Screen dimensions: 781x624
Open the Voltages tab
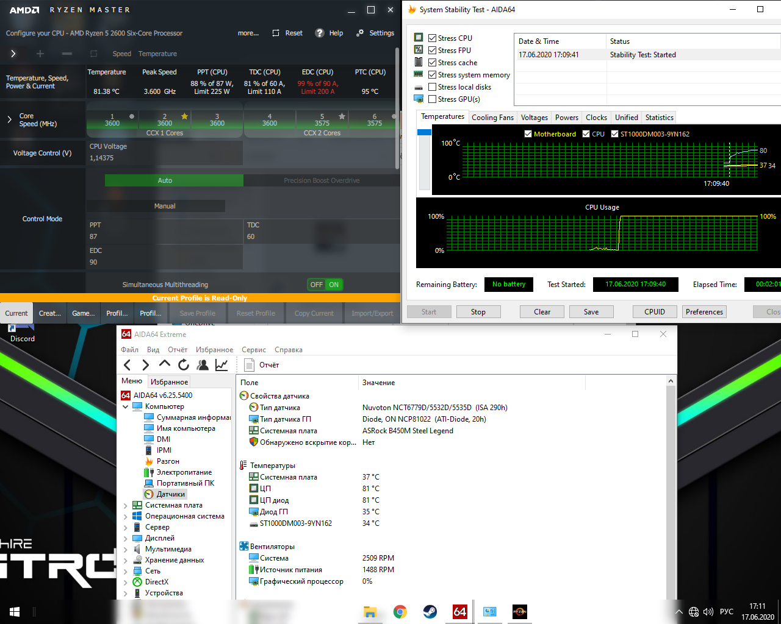pos(534,118)
